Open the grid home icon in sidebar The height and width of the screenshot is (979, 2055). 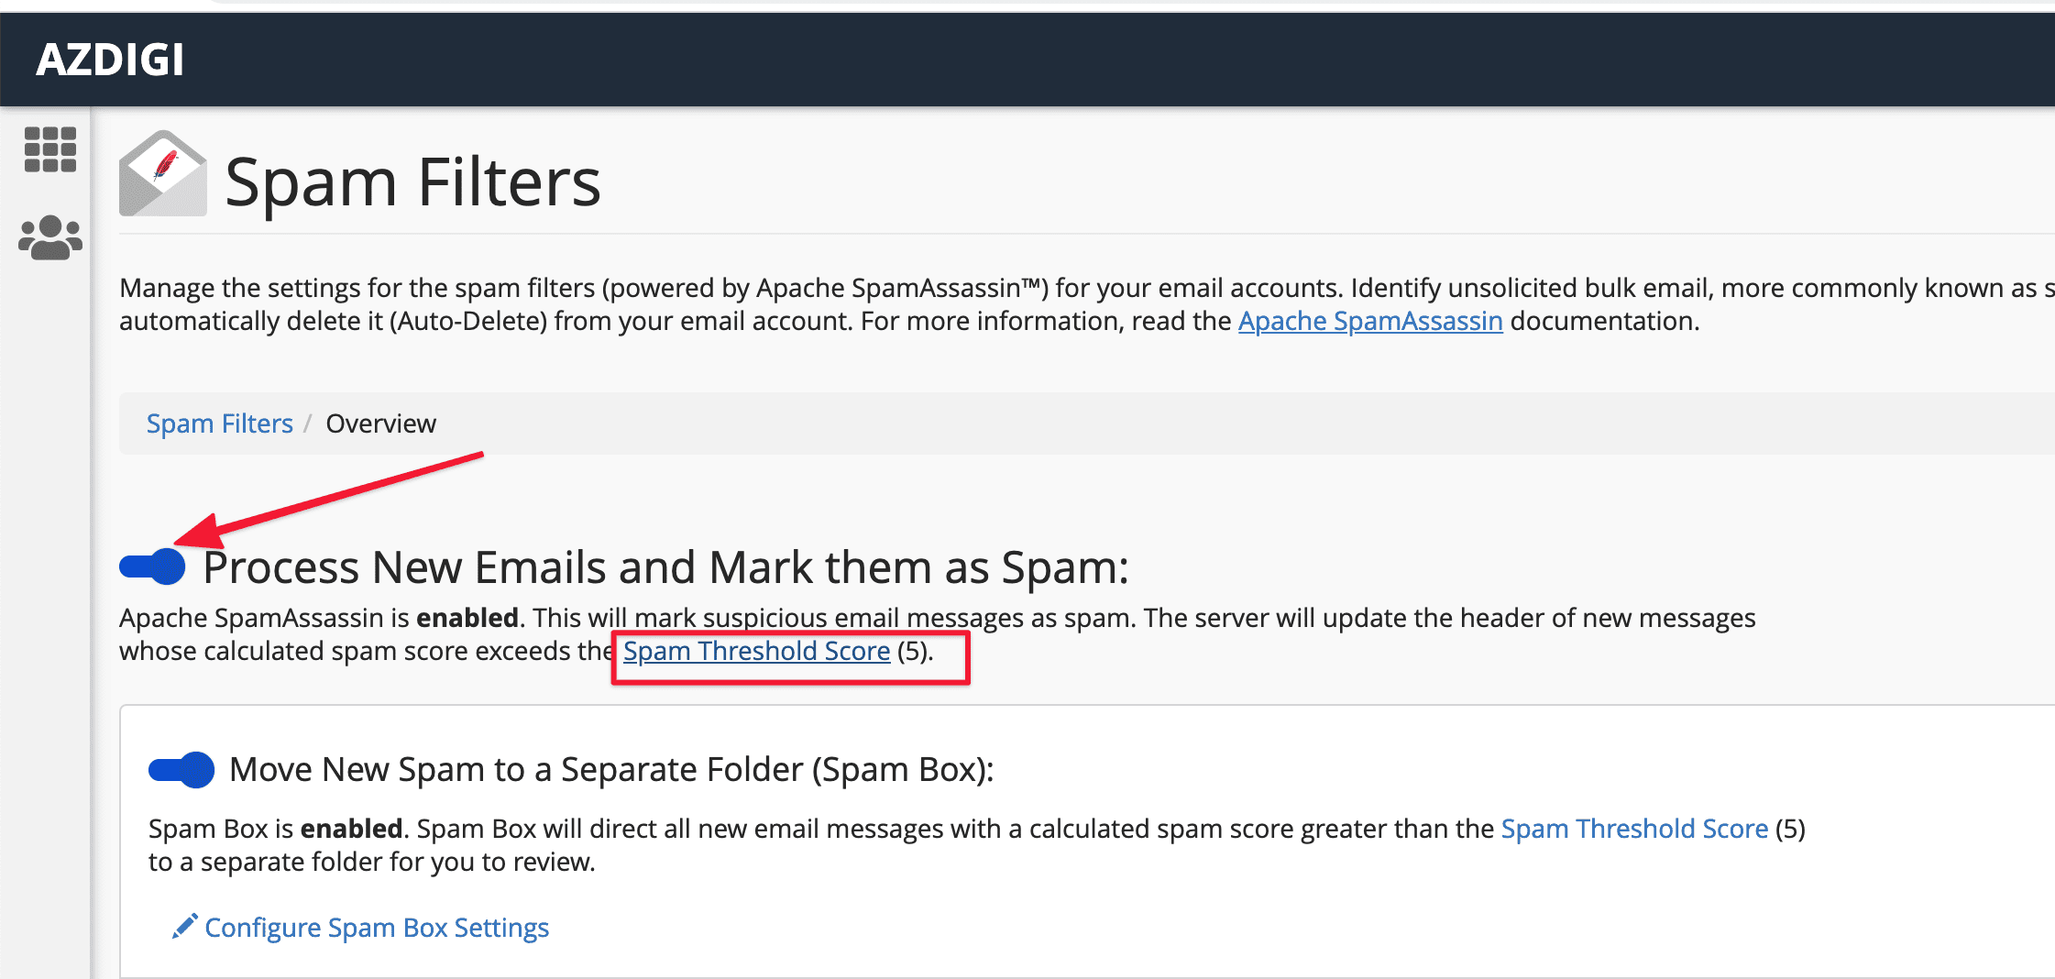50,149
